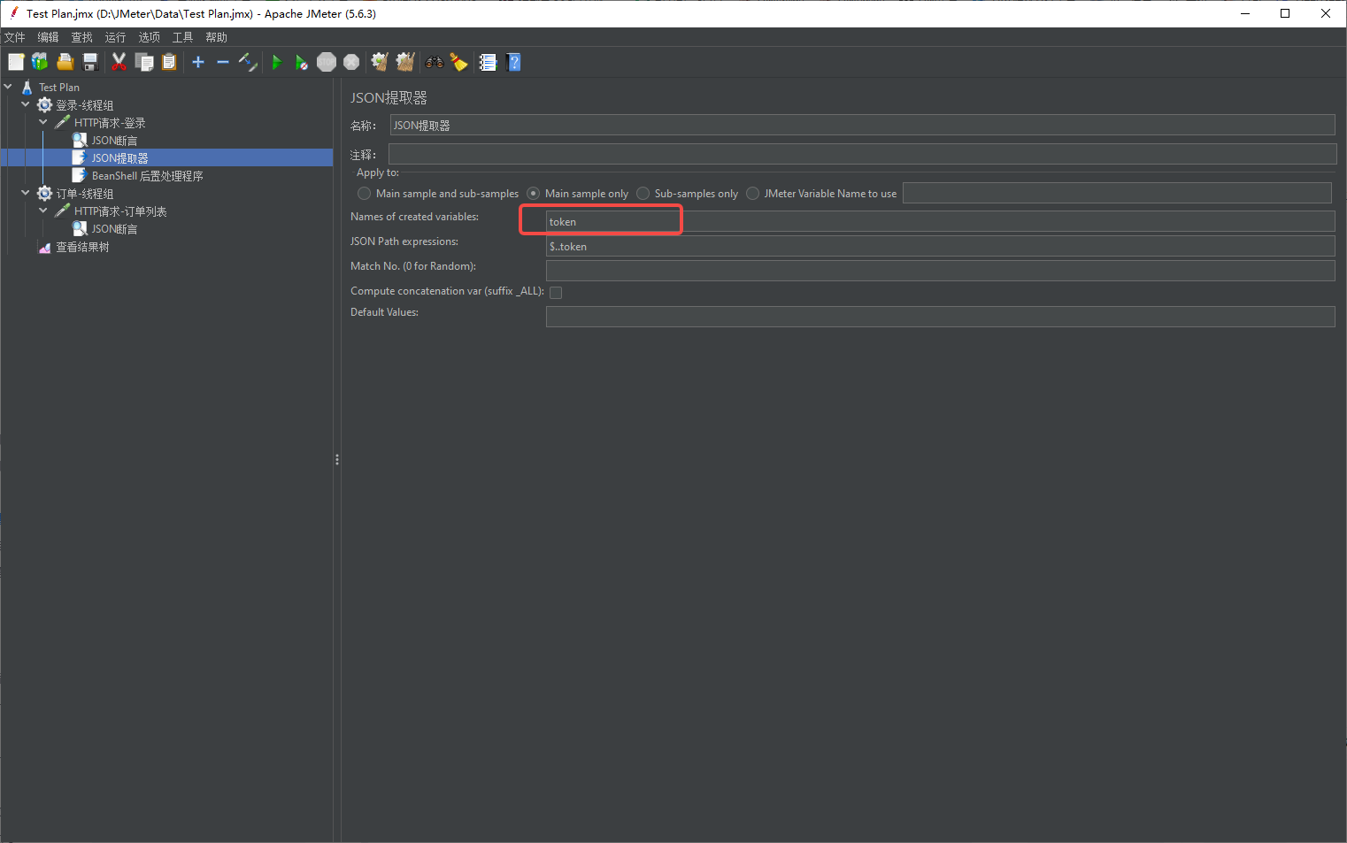This screenshot has height=843, width=1347.
Task: Click the minus Collapse all icon
Action: [223, 62]
